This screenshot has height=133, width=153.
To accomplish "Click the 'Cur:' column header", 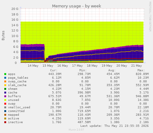I will click(54, 70).
